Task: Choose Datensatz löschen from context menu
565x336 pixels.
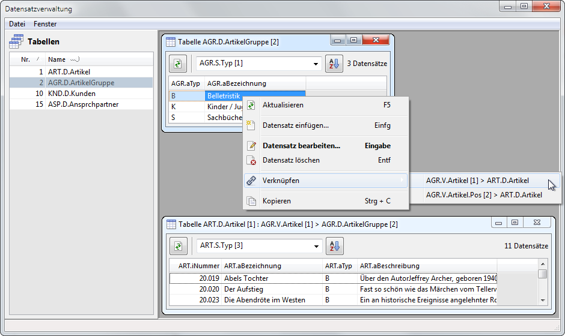Action: coord(291,160)
